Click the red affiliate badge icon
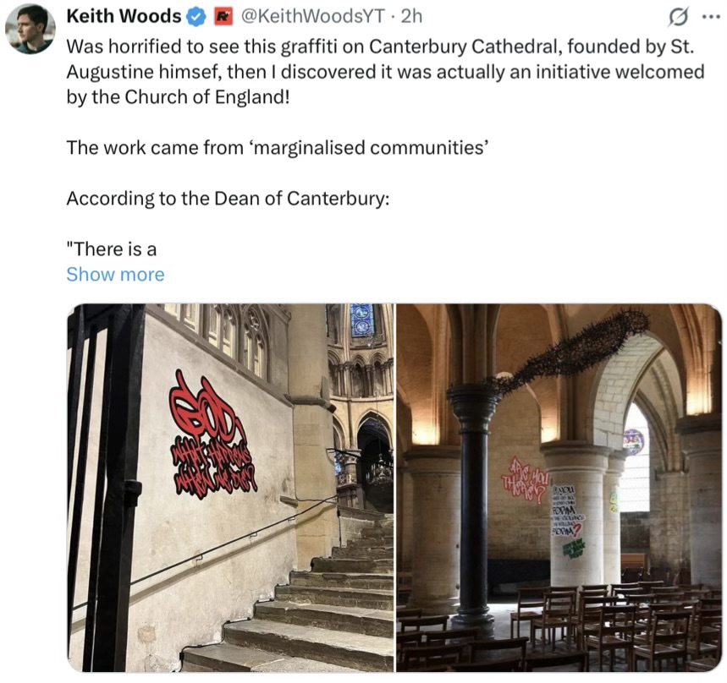 [x=222, y=16]
